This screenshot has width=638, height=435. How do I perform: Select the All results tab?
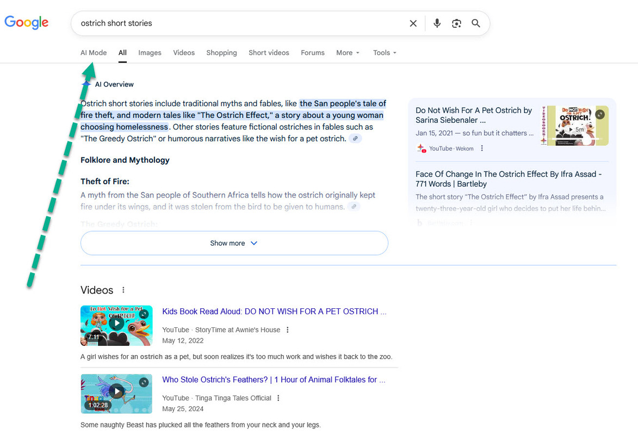coord(122,53)
